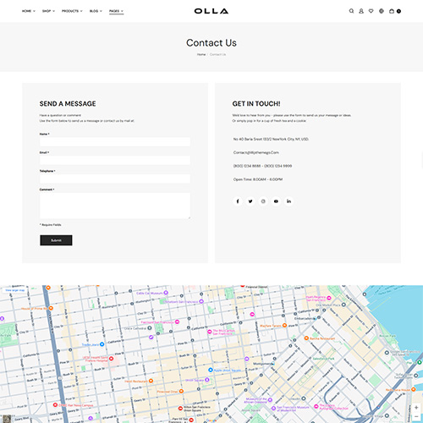
Task: Select Trader Joe's map pin
Action: (x=102, y=344)
